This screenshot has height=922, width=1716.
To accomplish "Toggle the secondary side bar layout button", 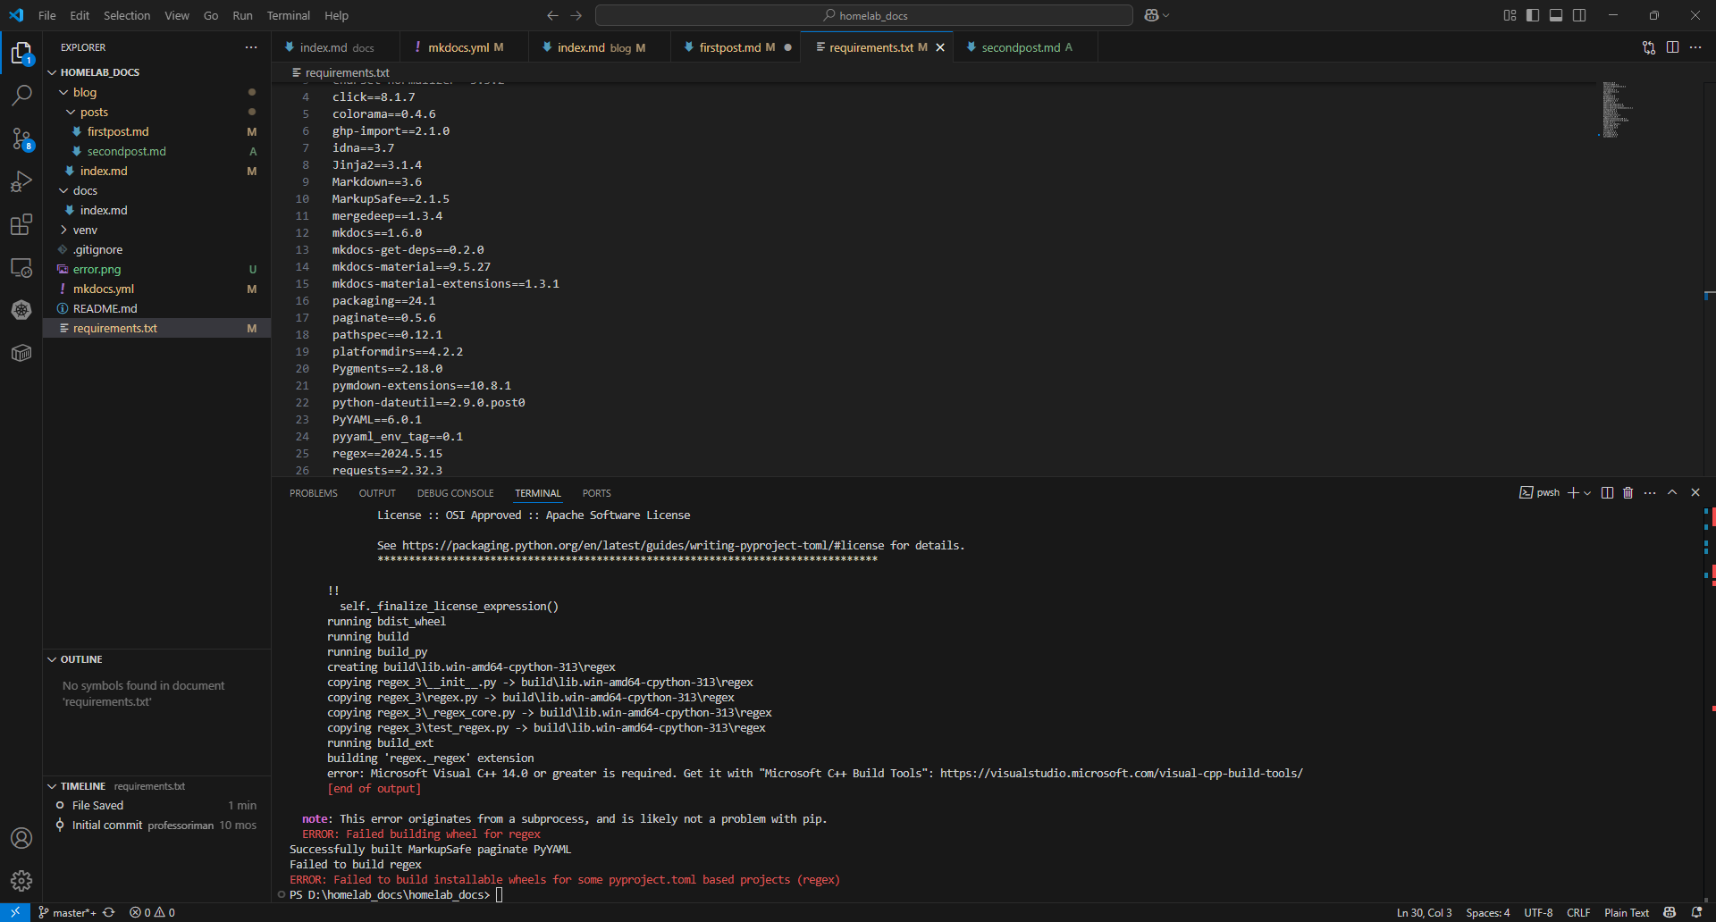I will [1579, 15].
